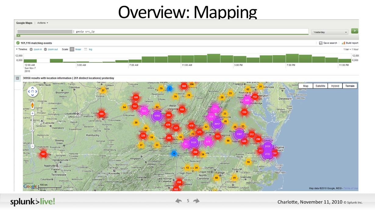This screenshot has height=210, width=375.
Task: Click the magenta 589 cluster marker
Action: (247, 100)
